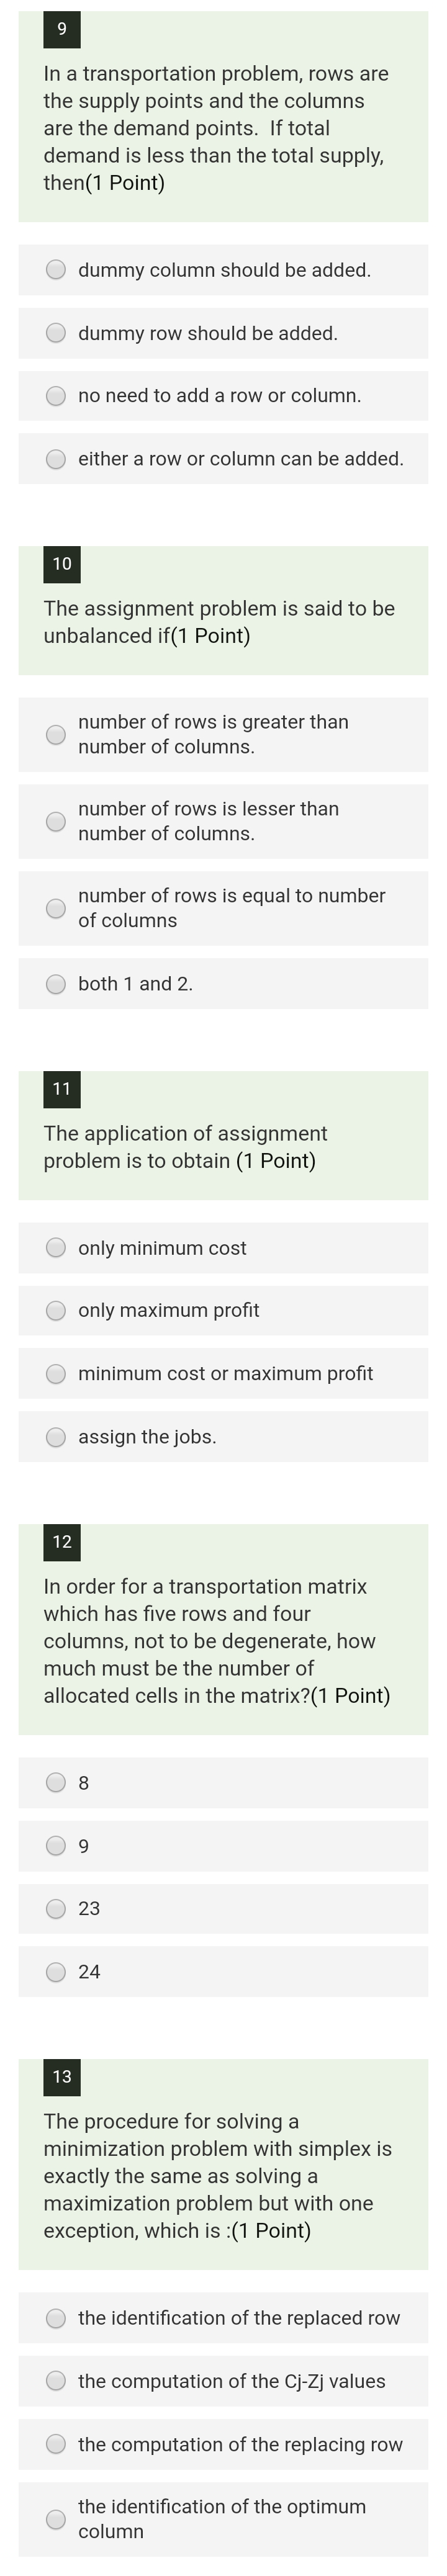Pick "either a row or column can be added"

(x=55, y=459)
